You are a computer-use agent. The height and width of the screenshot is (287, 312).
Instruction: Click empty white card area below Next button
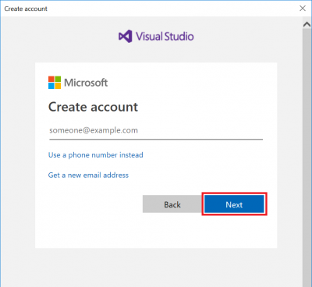click(x=156, y=232)
